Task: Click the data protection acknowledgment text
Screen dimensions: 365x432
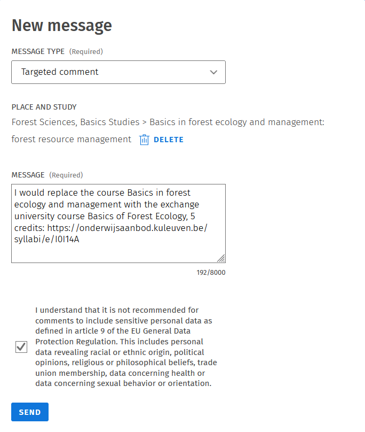Action: 126,347
